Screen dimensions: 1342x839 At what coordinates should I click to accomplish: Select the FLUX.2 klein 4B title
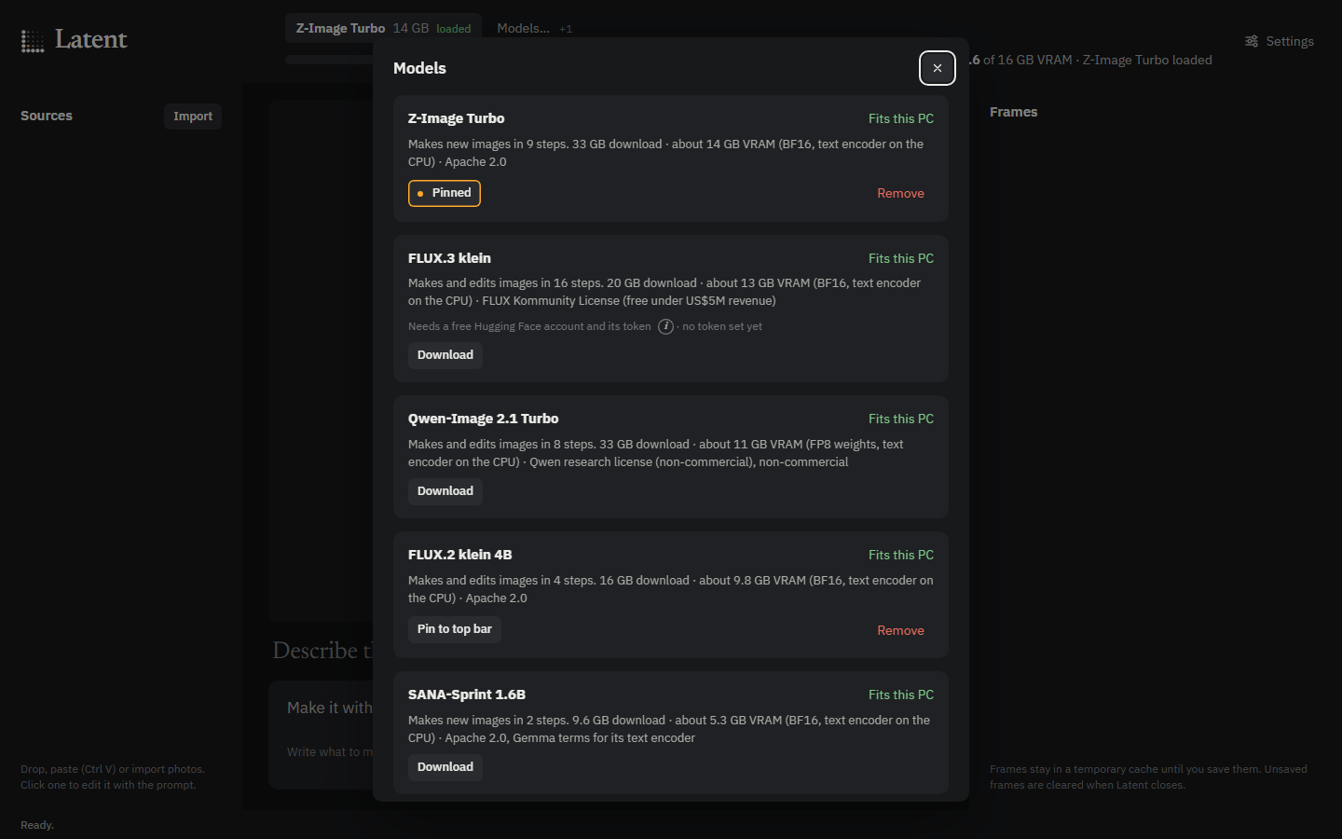pyautogui.click(x=459, y=555)
